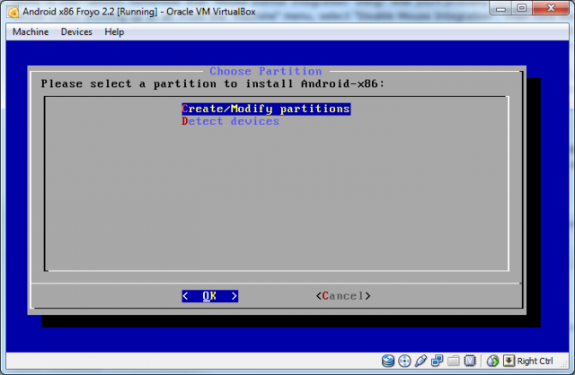Minimize the VirtualBox window

coord(500,9)
